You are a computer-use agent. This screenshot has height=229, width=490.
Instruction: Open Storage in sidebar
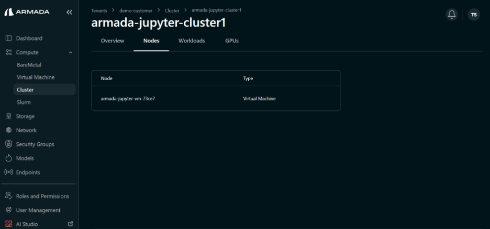click(25, 116)
